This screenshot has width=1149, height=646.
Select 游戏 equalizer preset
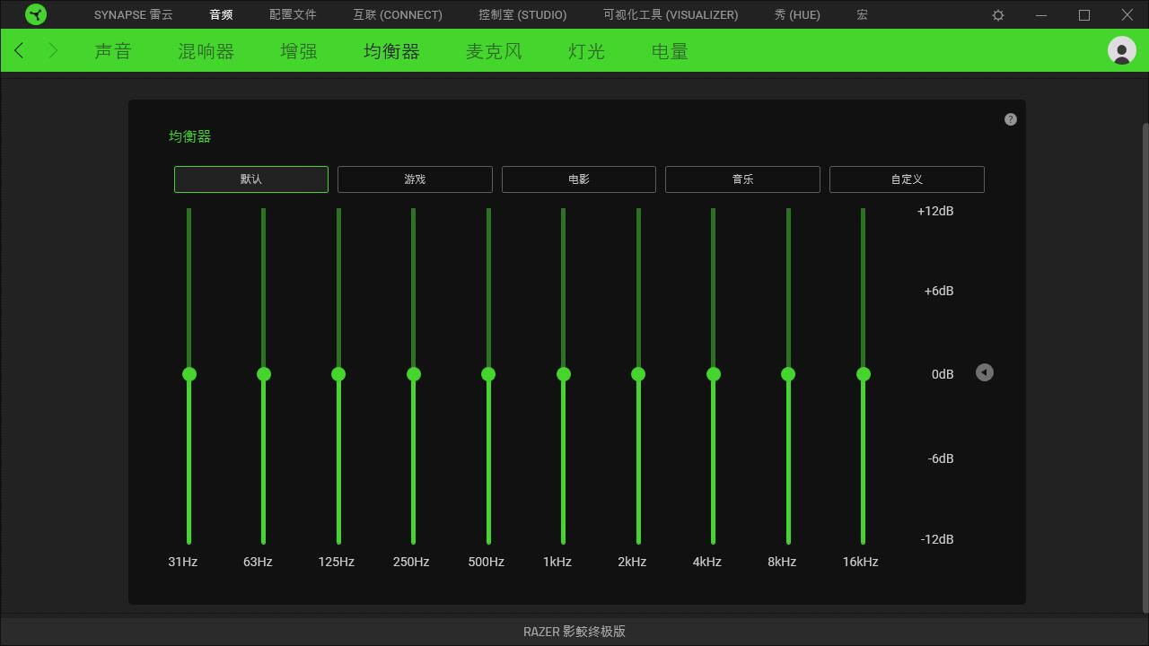[x=415, y=179]
